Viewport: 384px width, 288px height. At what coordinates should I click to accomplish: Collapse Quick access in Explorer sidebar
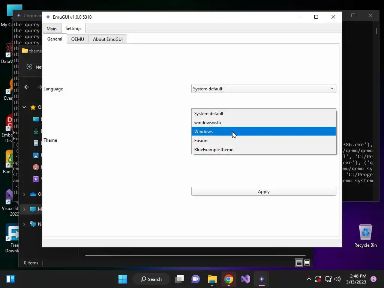(x=24, y=107)
